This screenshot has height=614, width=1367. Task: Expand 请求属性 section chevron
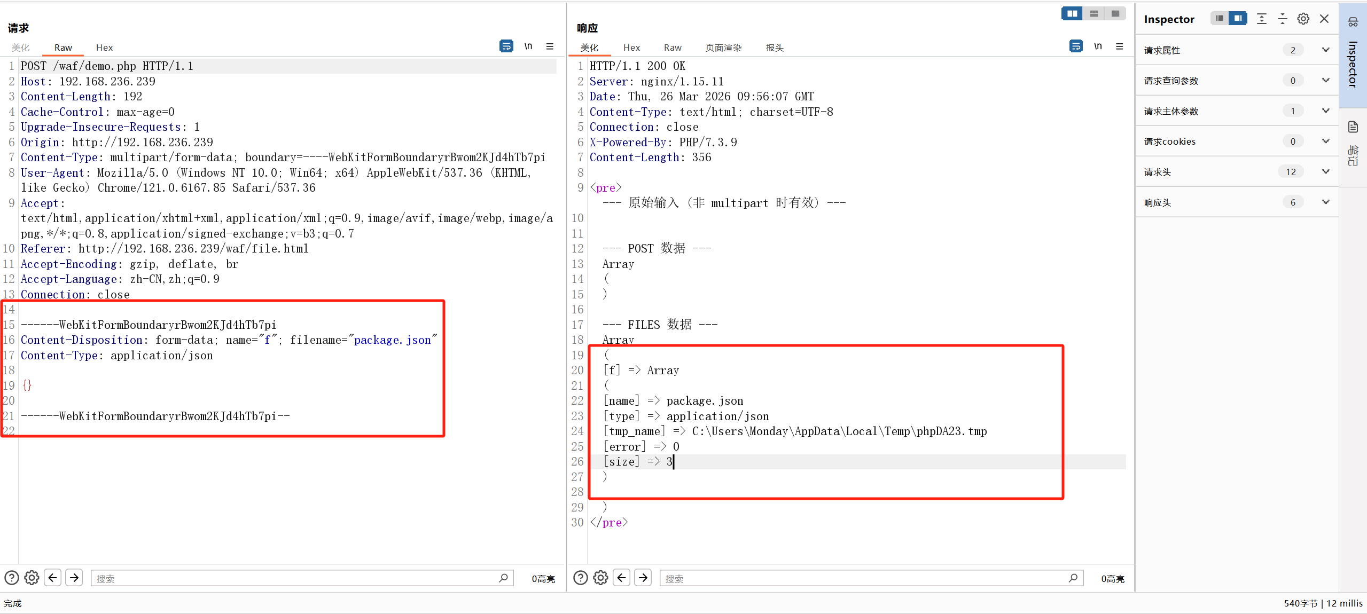1325,50
